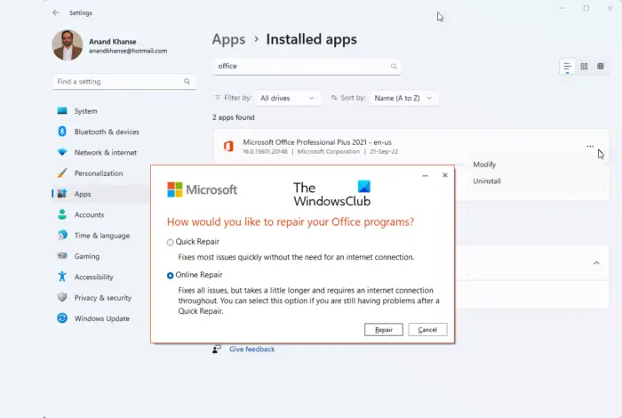This screenshot has width=622, height=418.
Task: Switch to grid view layout icon
Action: point(584,67)
